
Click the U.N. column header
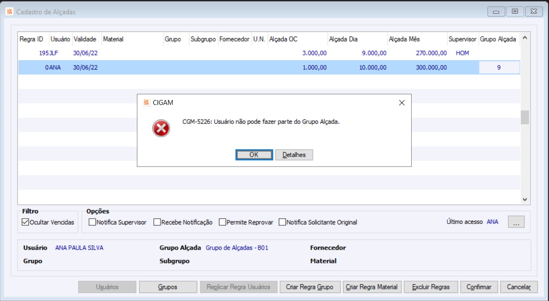(259, 39)
